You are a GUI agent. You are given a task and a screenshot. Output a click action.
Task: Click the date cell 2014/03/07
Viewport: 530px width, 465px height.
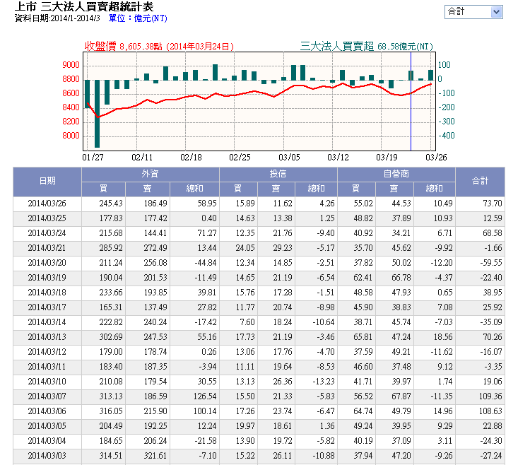[47, 396]
